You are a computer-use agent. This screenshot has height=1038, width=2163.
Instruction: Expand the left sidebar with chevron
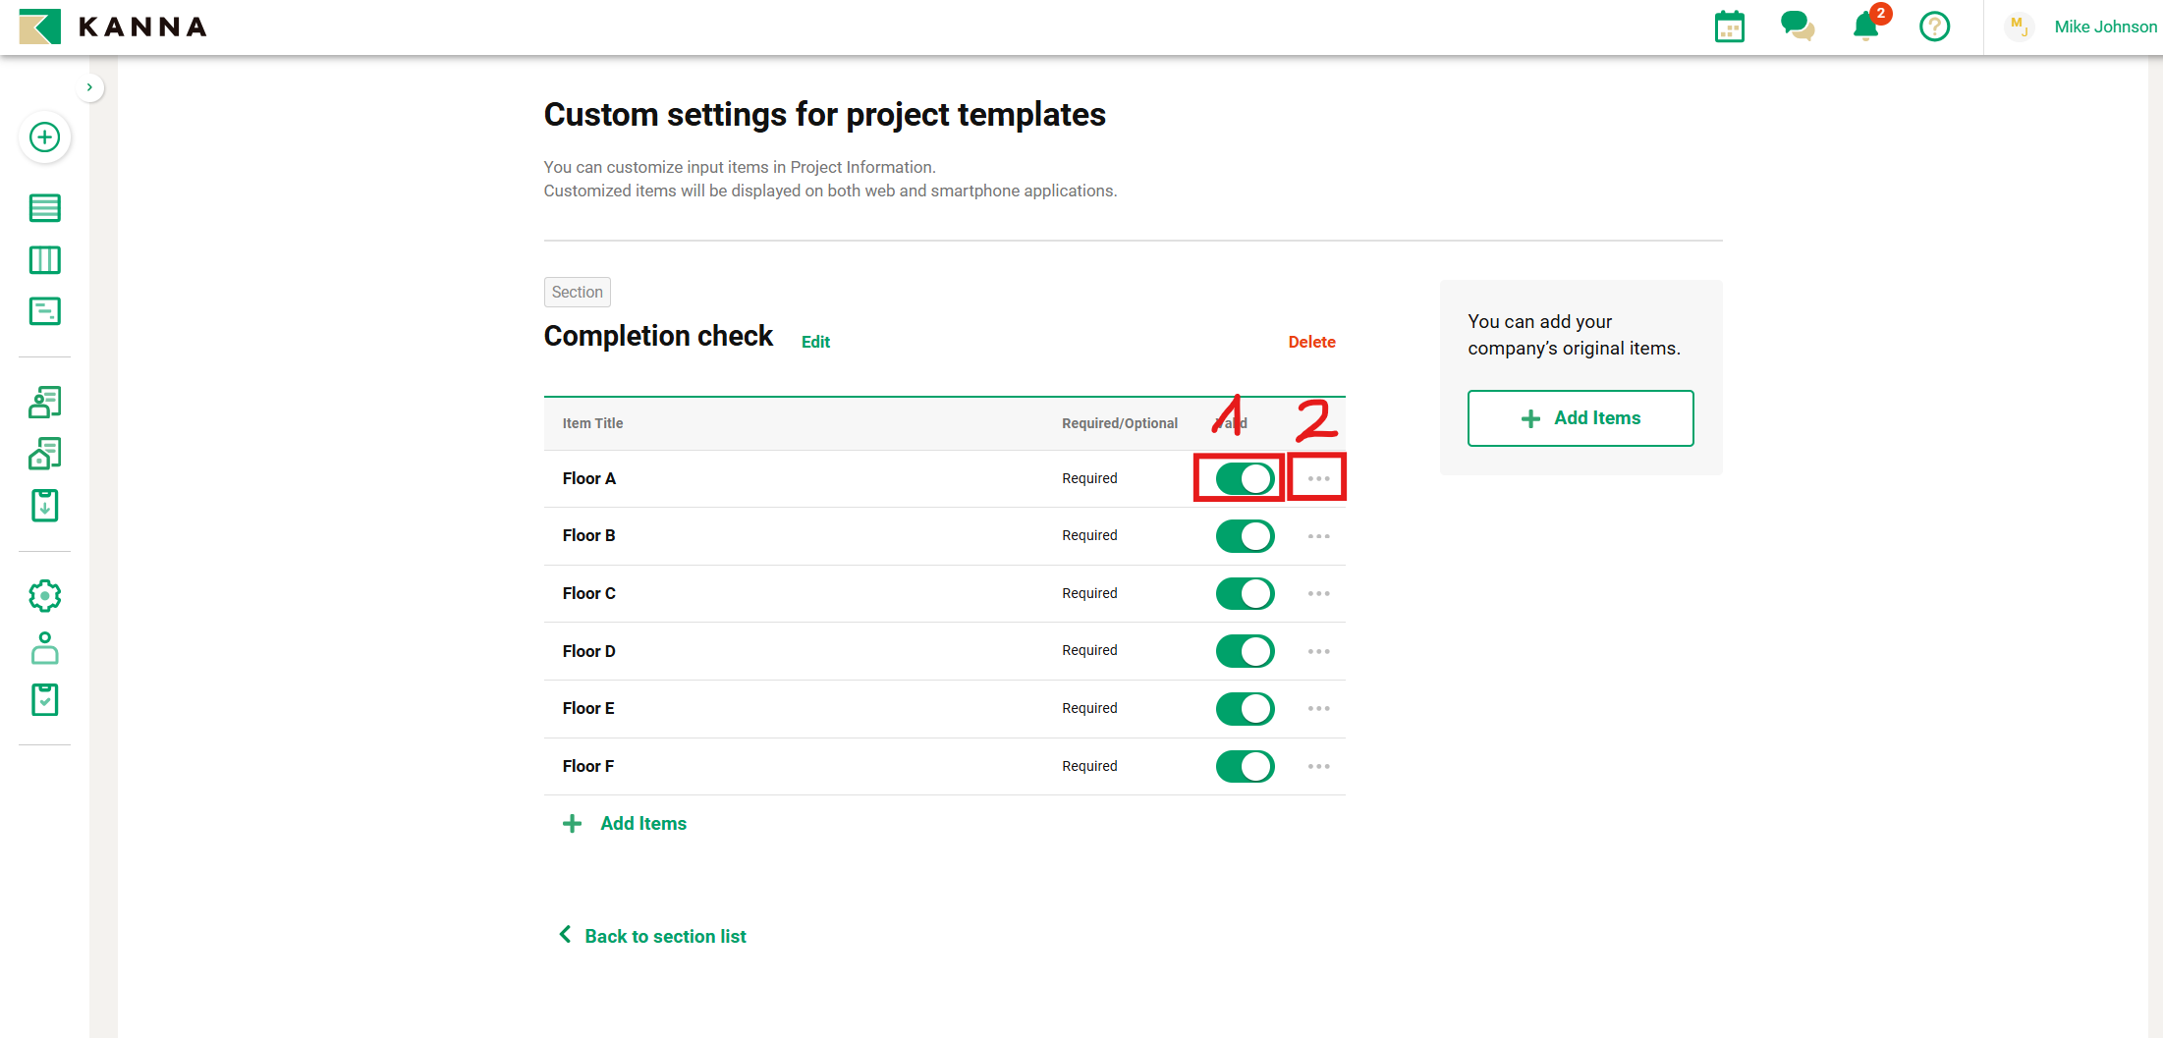(x=89, y=87)
